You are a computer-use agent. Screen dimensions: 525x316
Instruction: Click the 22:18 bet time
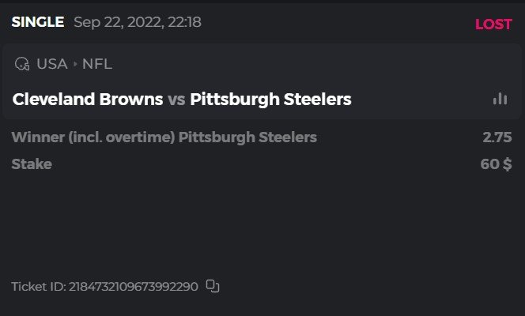[x=183, y=22]
